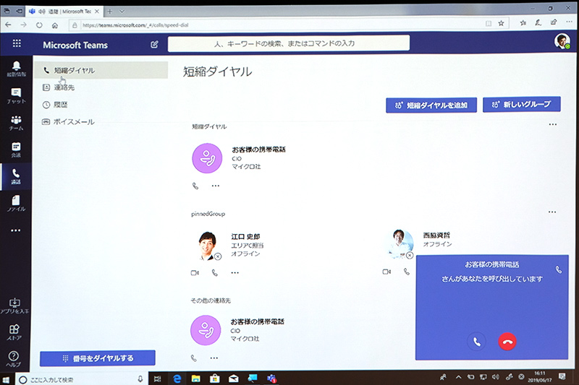The width and height of the screenshot is (579, 385).
Task: Go to browser home page
Action: click(x=55, y=25)
